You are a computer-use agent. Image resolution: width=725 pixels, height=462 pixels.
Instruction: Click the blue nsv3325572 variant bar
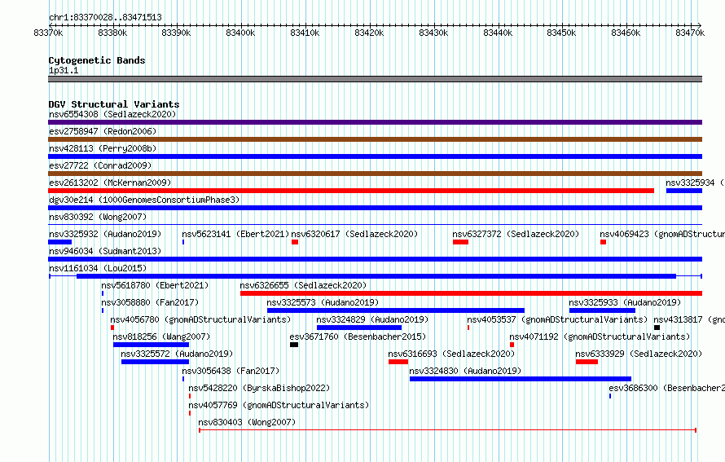(155, 362)
